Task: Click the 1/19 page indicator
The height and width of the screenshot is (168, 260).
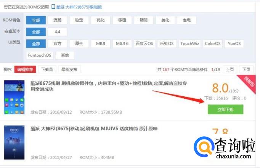Action: (216, 70)
